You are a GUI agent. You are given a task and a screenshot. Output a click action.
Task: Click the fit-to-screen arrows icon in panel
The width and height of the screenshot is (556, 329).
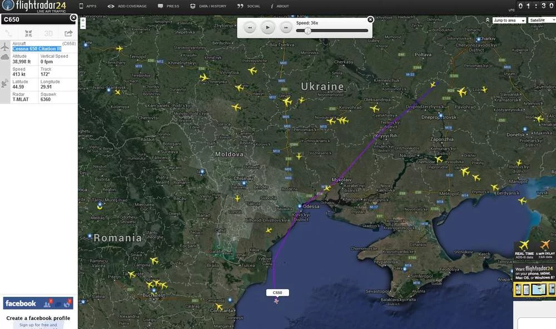(28, 33)
